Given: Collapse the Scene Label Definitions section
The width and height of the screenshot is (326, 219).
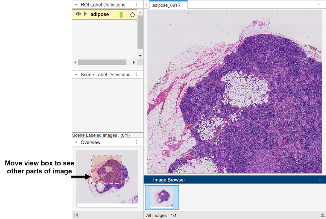Looking at the screenshot, I should tap(76, 74).
